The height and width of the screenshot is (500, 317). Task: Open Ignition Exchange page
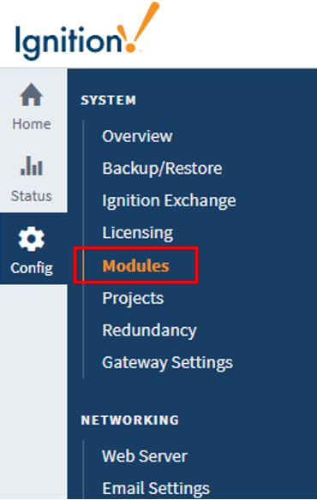[x=169, y=200]
